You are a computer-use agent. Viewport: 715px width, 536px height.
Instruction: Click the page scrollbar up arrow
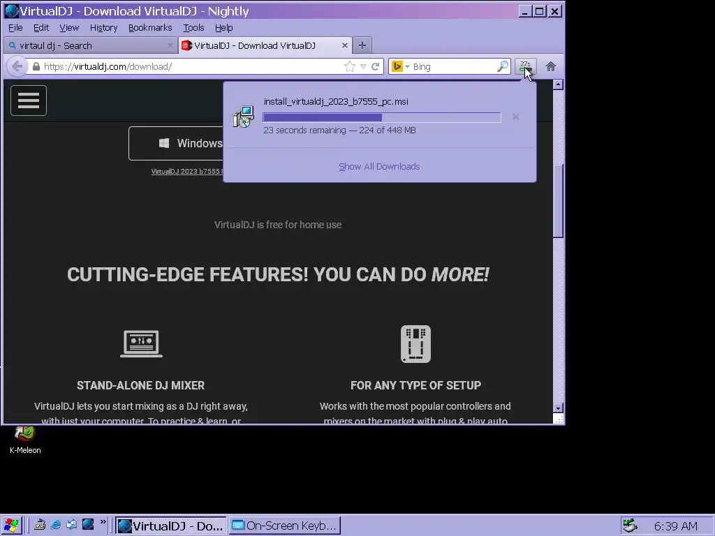tap(558, 84)
